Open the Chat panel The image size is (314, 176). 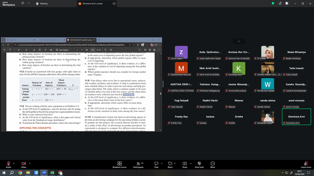pos(156,165)
